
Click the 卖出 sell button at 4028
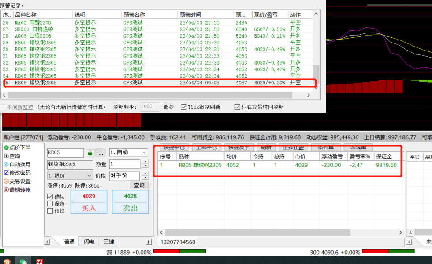tap(130, 203)
